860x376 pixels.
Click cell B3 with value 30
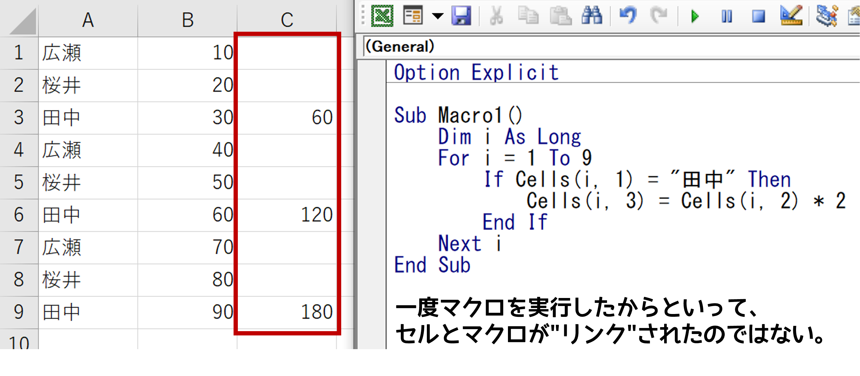(187, 117)
